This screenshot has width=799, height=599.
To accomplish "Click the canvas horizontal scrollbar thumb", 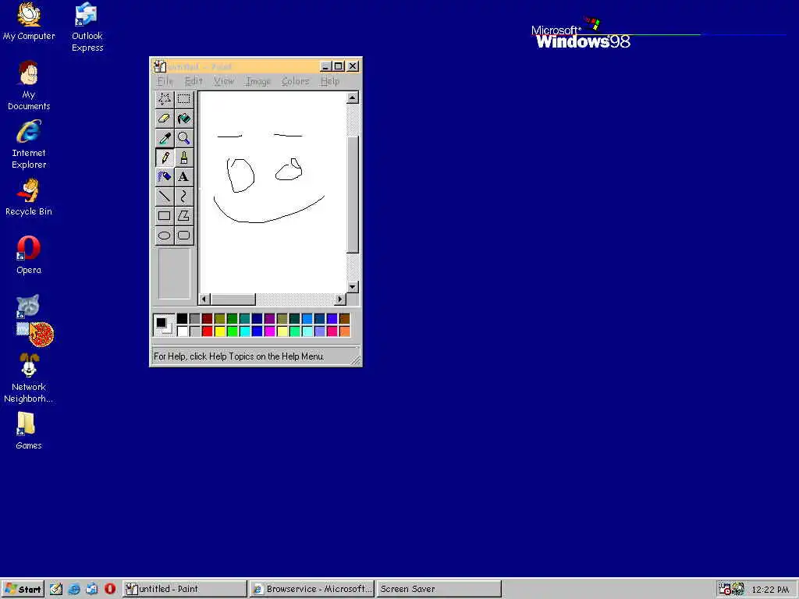I will (x=233, y=299).
